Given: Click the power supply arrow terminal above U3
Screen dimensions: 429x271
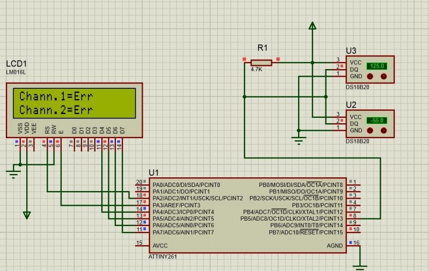Looking at the screenshot, I should tap(313, 25).
